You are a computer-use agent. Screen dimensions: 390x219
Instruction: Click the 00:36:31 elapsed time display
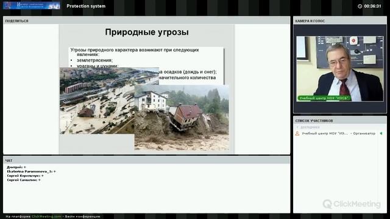click(x=372, y=6)
